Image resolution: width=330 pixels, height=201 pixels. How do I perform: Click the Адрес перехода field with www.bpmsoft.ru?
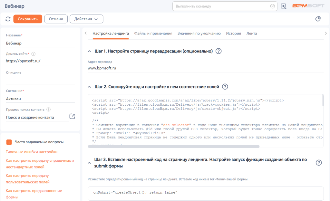(206, 68)
